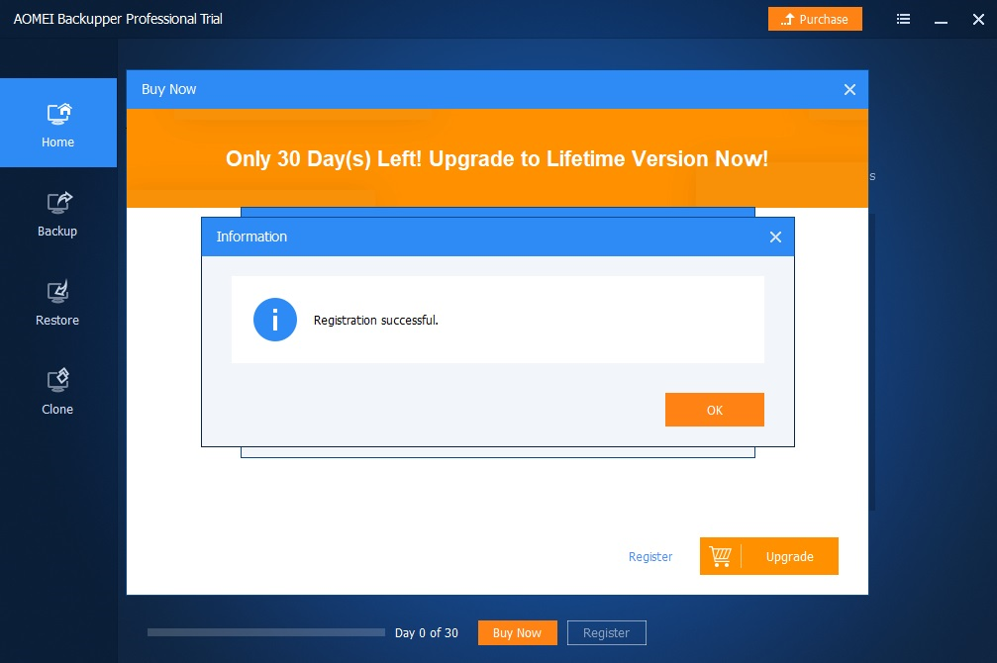
Task: Open the Home tab in sidebar
Action: (57, 123)
